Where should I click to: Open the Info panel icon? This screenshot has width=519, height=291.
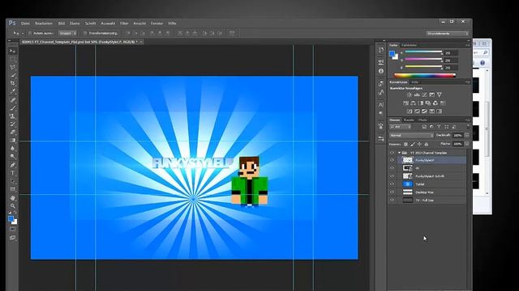click(x=381, y=71)
